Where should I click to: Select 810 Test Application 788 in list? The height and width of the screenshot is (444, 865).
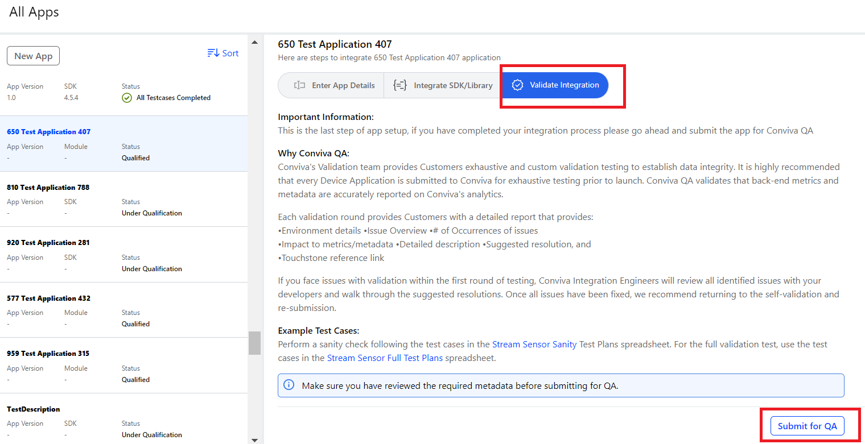pos(48,187)
